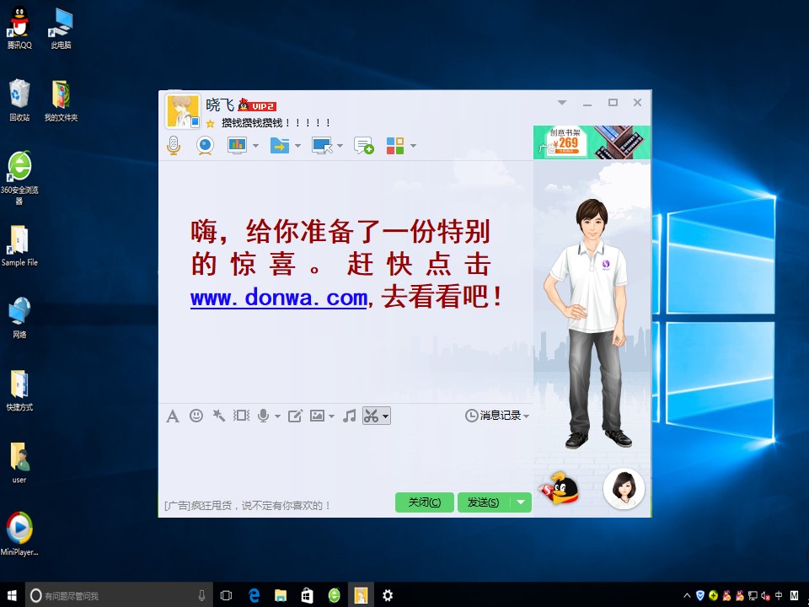Expand the send options arrow beside 发送

tap(521, 502)
